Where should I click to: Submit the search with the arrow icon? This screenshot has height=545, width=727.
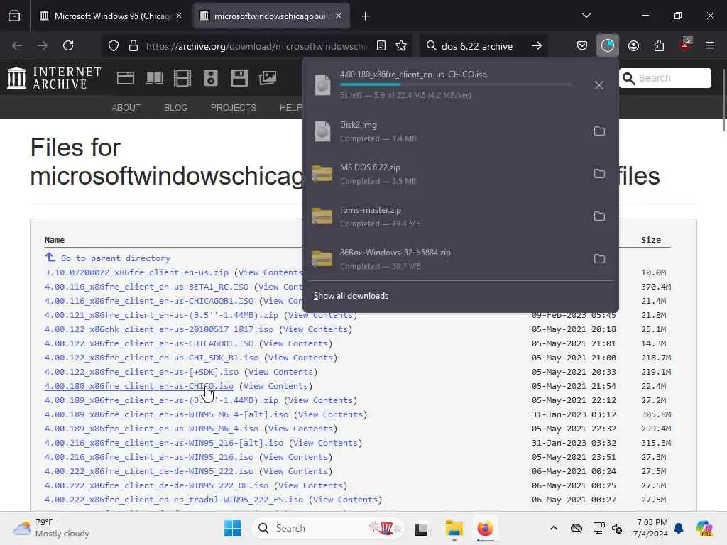coord(537,46)
